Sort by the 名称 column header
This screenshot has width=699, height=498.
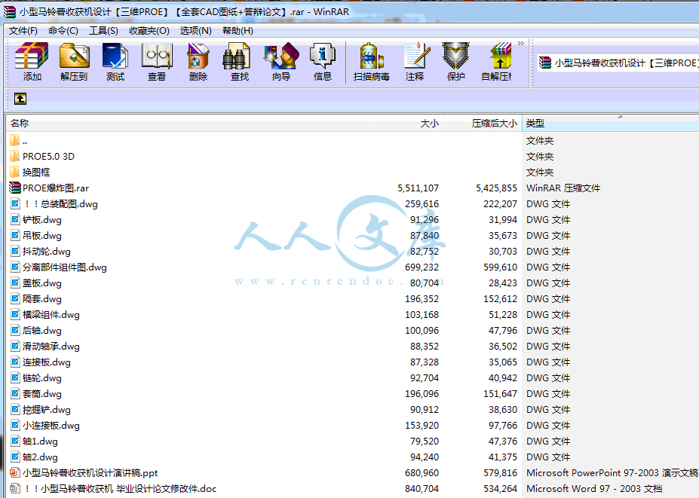190,124
